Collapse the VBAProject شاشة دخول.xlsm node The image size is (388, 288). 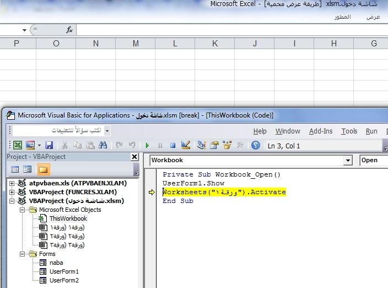coord(12,201)
